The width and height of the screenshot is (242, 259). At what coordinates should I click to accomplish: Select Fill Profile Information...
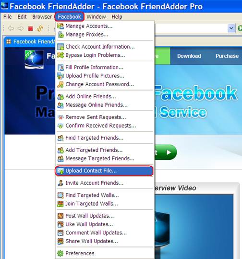tap(105, 67)
